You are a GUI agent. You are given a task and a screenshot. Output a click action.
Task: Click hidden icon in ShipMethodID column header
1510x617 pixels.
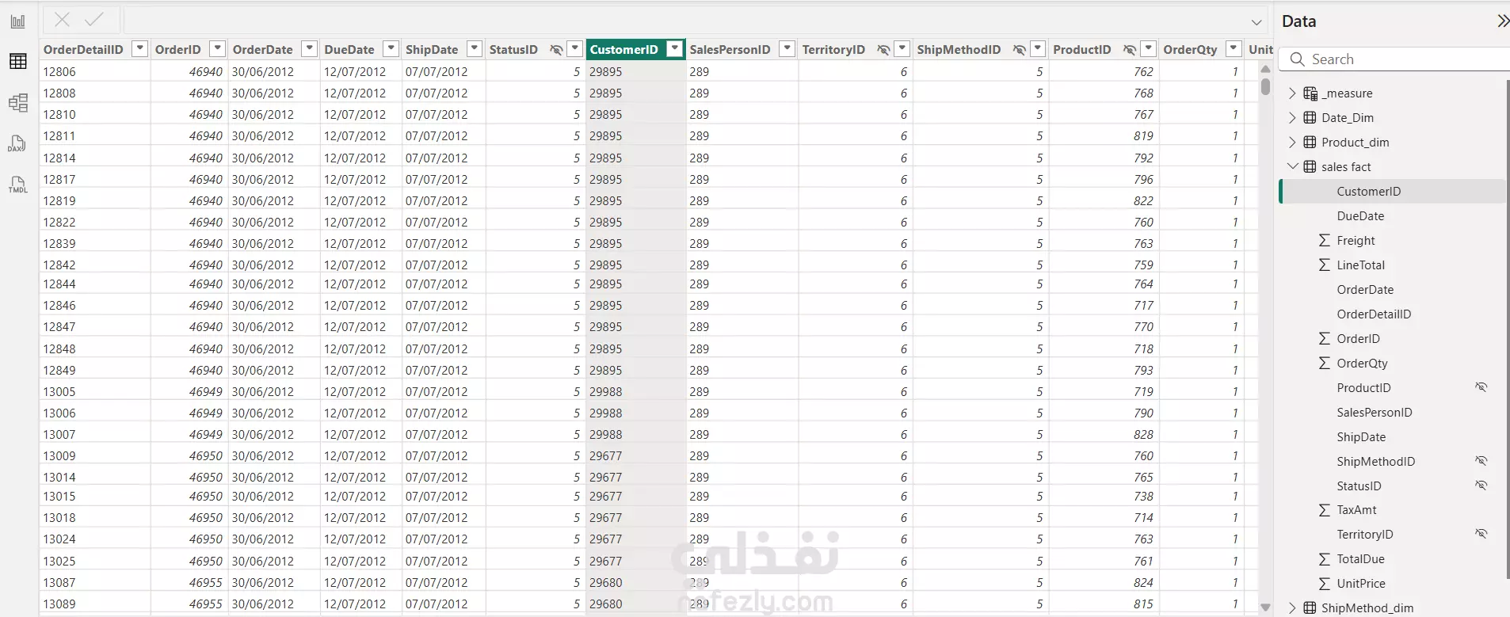tap(1019, 50)
